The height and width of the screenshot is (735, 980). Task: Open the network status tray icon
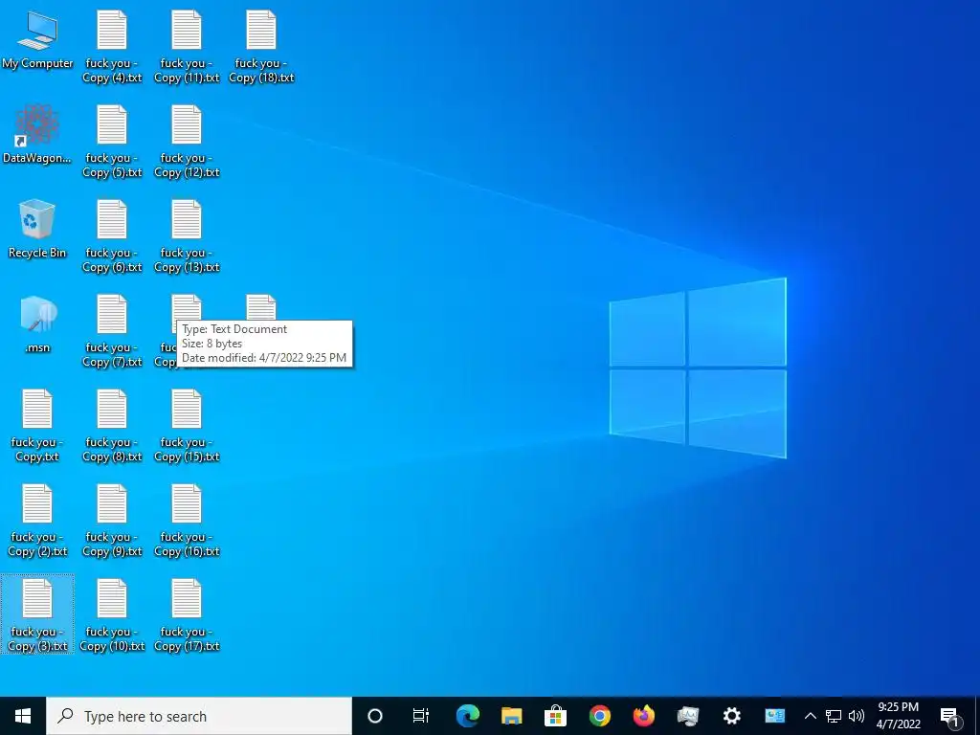[x=834, y=716]
